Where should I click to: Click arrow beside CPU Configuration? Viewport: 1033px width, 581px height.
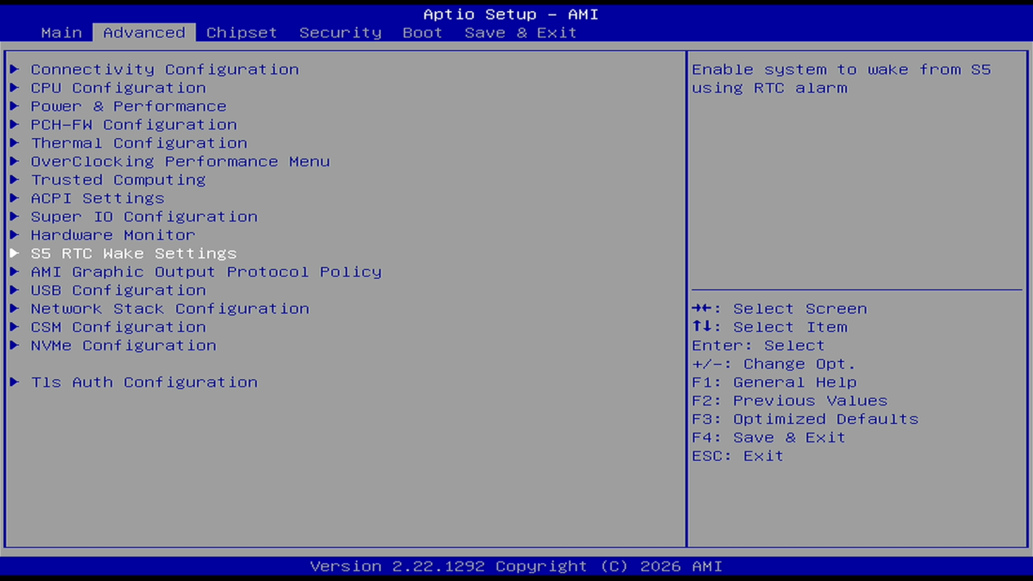(x=15, y=87)
